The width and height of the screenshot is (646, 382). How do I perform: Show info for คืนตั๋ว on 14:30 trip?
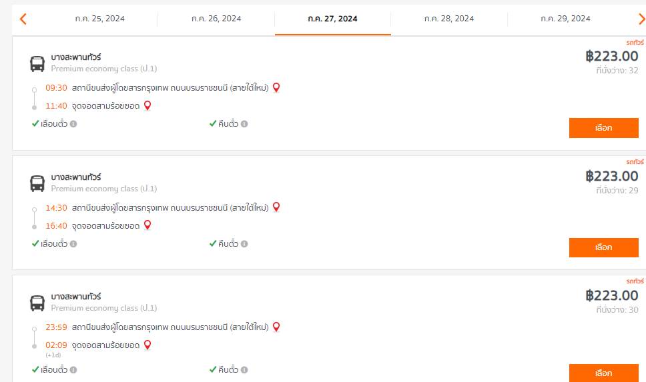(x=244, y=244)
